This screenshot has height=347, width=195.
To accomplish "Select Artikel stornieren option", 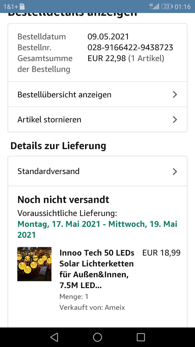I will (x=49, y=120).
